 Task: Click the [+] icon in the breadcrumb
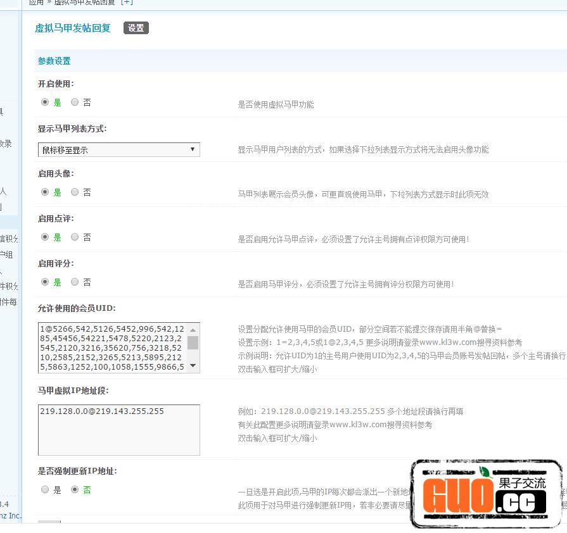[127, 3]
